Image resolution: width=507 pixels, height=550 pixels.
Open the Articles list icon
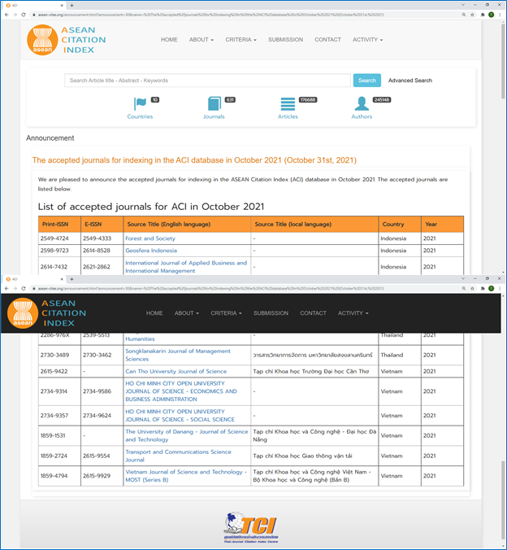(x=288, y=104)
